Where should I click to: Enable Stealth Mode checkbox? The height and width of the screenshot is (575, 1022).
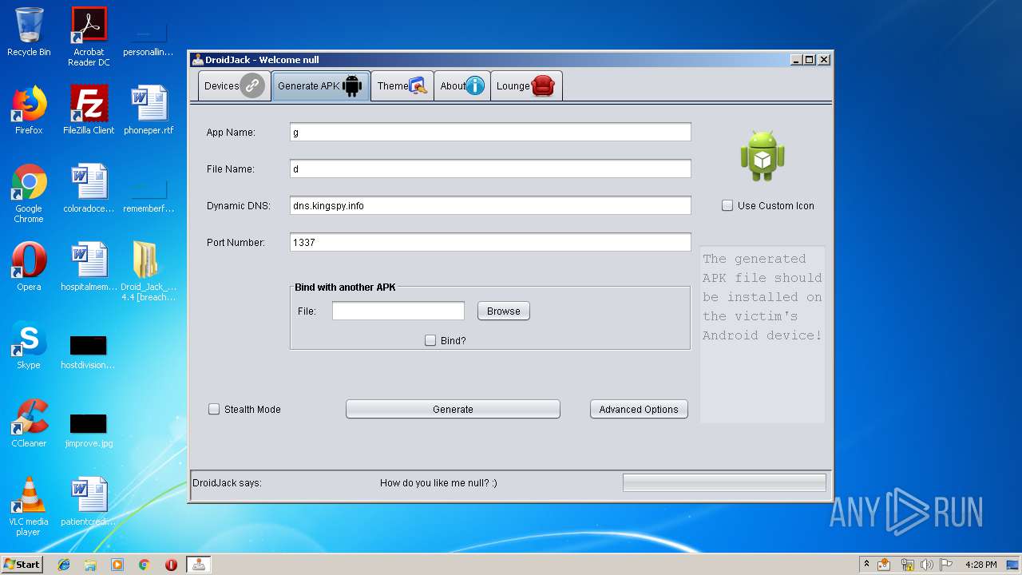coord(214,409)
